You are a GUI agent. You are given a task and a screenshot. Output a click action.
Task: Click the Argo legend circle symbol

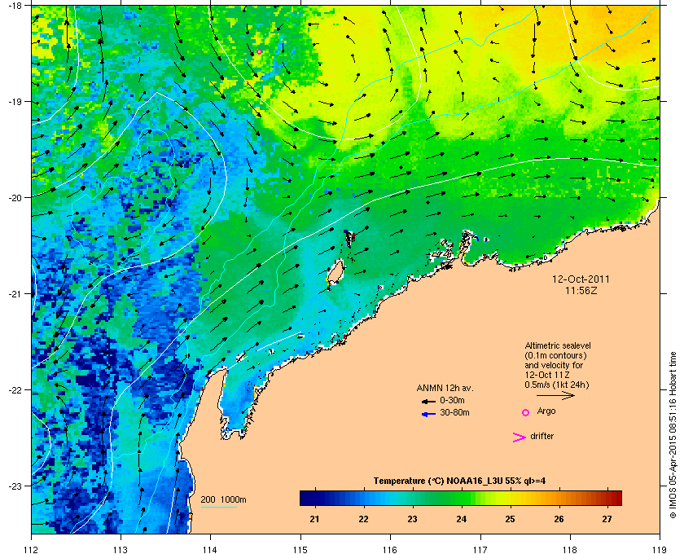(x=526, y=412)
